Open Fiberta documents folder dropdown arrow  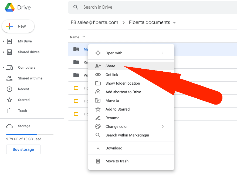point(174,23)
